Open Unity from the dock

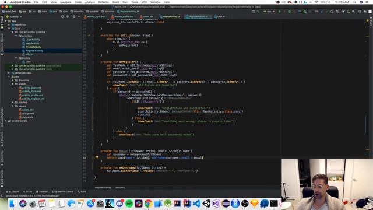click(206, 204)
